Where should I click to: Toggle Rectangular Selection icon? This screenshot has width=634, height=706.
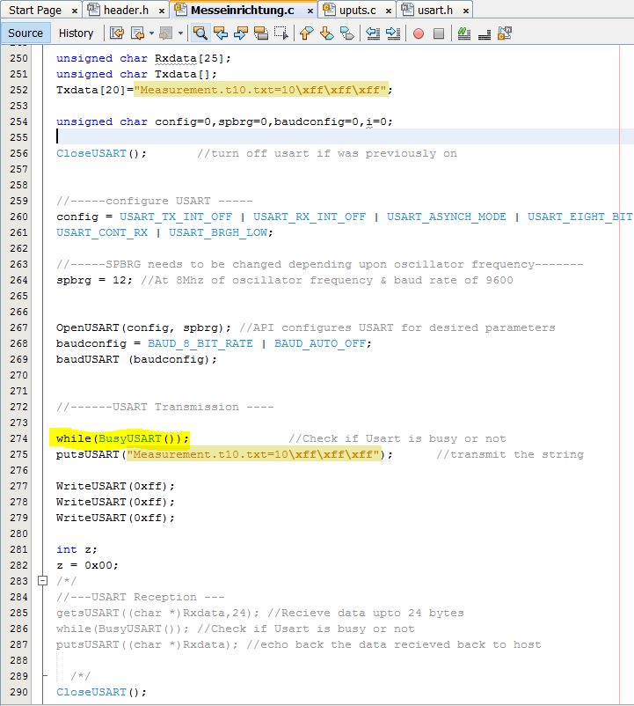coord(281,33)
